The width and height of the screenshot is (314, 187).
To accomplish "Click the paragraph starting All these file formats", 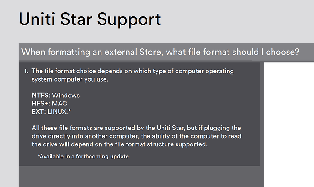I will point(137,136).
